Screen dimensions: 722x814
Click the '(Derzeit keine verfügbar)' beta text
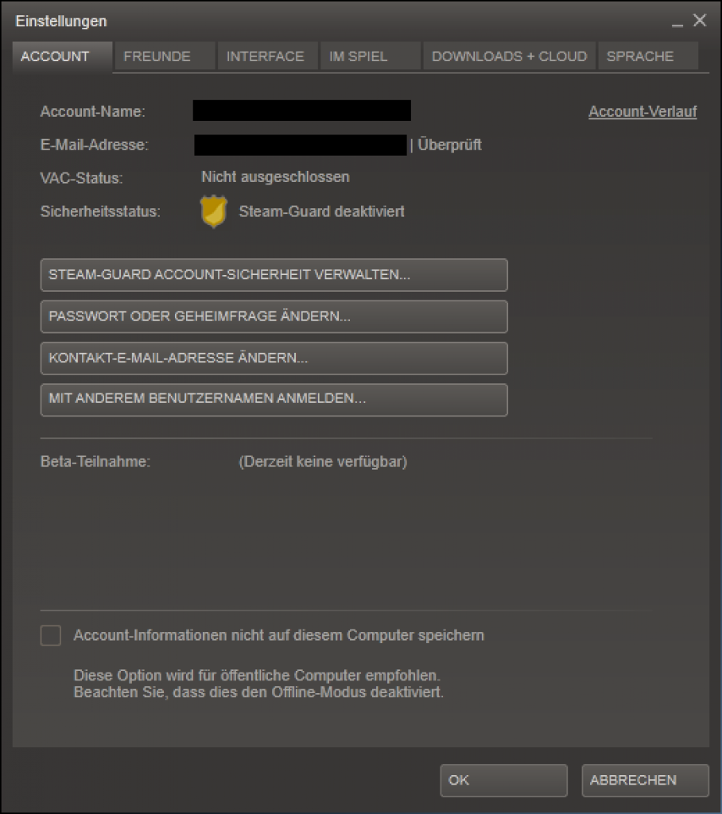pyautogui.click(x=323, y=462)
